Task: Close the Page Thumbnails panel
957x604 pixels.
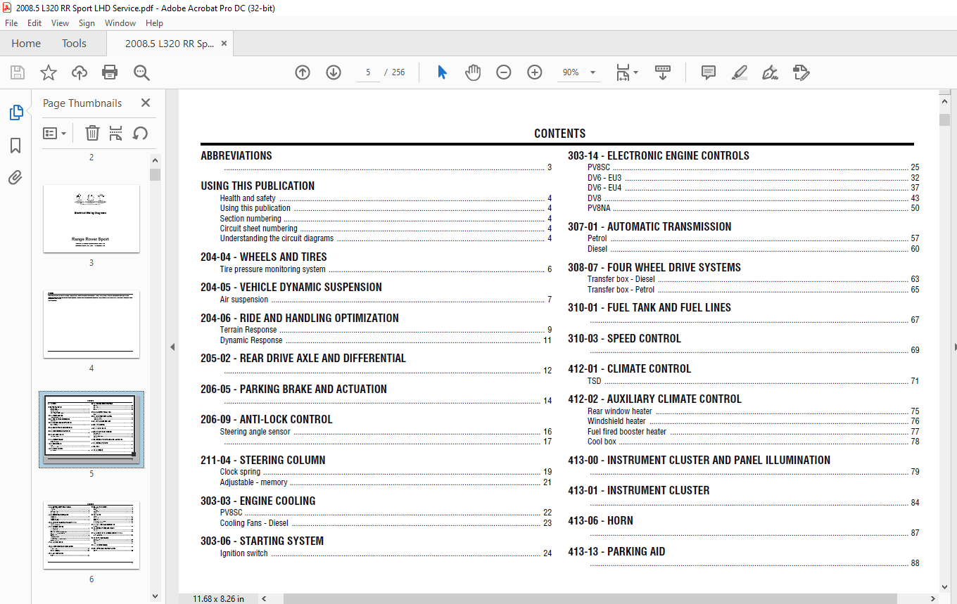Action: pyautogui.click(x=146, y=103)
